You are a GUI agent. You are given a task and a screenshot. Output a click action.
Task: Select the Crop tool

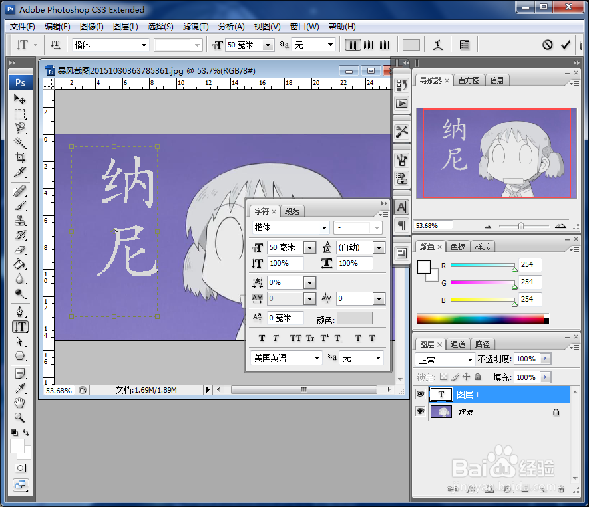click(x=21, y=156)
